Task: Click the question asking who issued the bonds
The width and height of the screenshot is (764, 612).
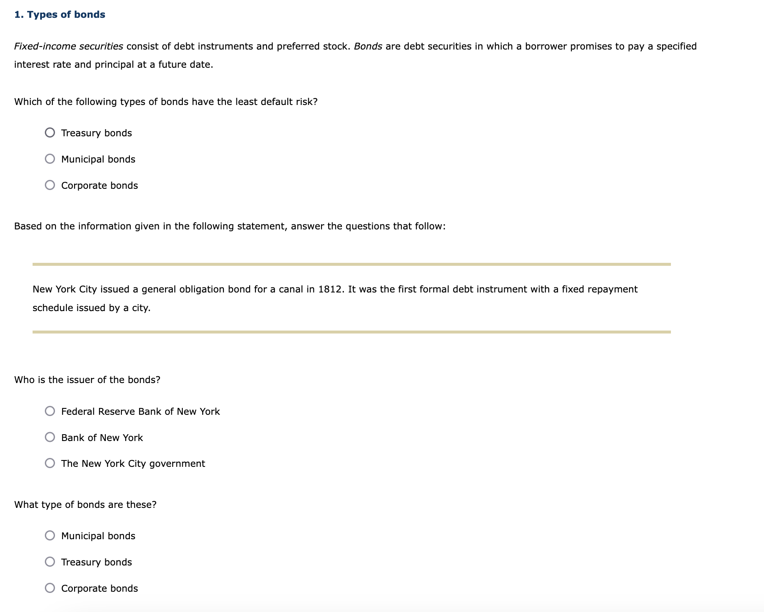Action: pos(87,380)
